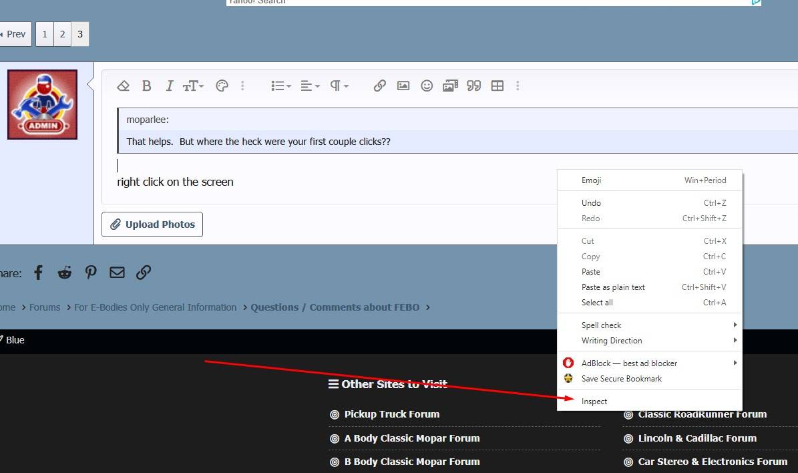798x473 pixels.
Task: Toggle italic text formatting
Action: 169,86
